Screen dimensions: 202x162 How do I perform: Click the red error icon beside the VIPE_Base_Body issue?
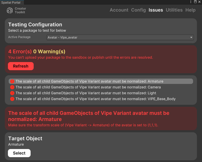click(x=12, y=99)
